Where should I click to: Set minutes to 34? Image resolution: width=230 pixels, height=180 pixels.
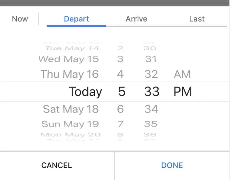tap(151, 109)
